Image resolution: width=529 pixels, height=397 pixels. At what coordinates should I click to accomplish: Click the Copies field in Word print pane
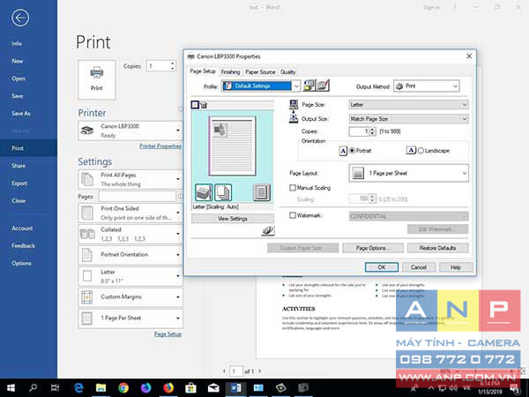pos(161,66)
